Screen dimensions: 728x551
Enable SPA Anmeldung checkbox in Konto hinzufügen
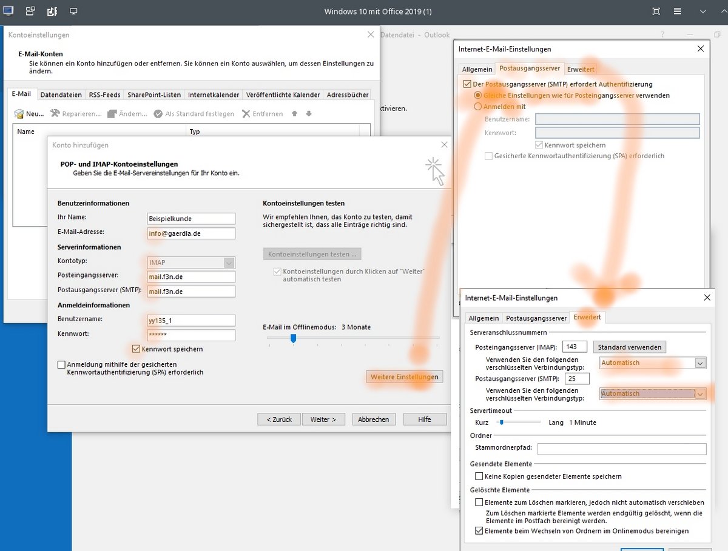click(61, 364)
